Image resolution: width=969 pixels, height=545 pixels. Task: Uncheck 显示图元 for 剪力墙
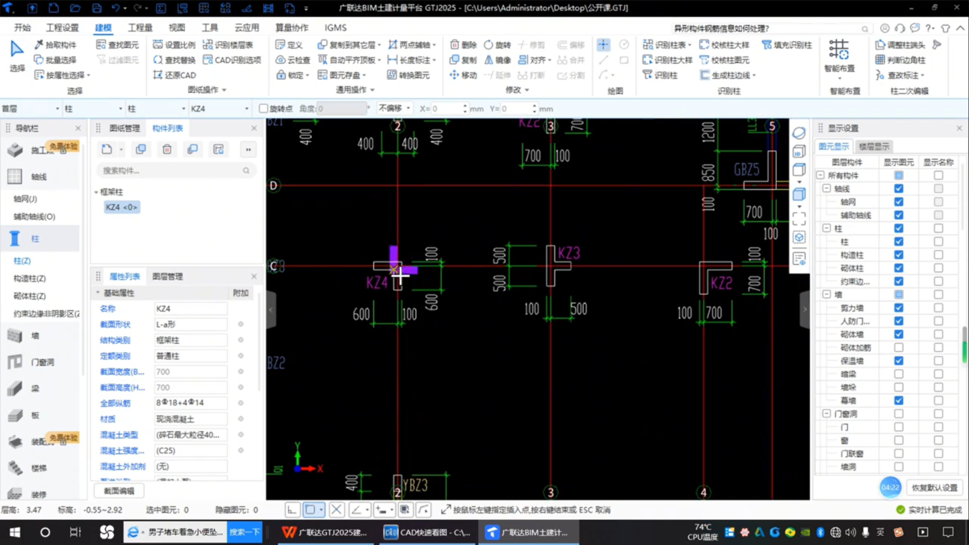click(898, 308)
